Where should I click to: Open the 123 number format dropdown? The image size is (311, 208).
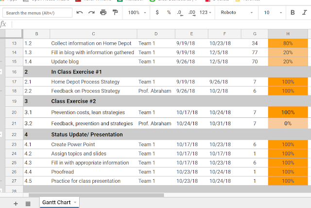click(205, 12)
